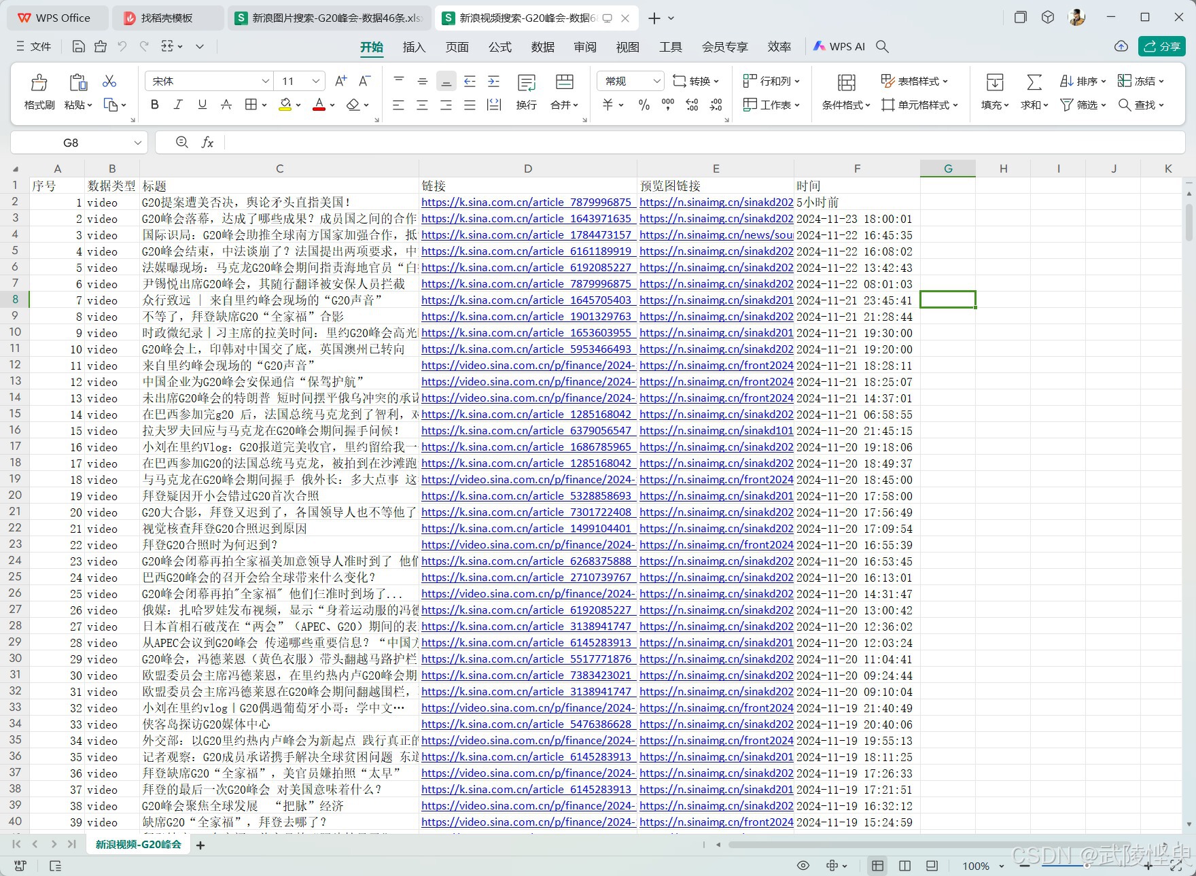1196x876 pixels.
Task: Click the 分享 share button
Action: click(1162, 46)
